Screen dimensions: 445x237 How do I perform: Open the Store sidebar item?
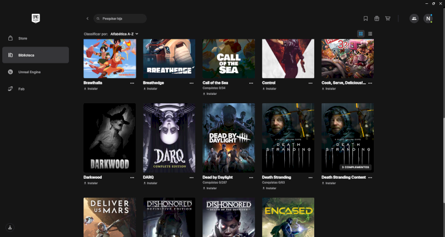click(x=23, y=38)
